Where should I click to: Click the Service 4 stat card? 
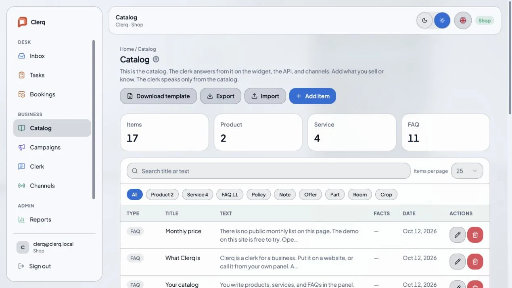click(352, 132)
